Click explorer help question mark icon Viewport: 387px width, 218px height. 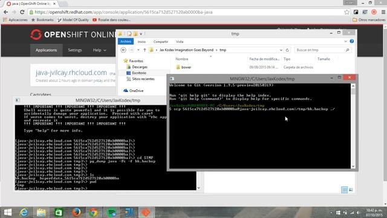(x=352, y=41)
